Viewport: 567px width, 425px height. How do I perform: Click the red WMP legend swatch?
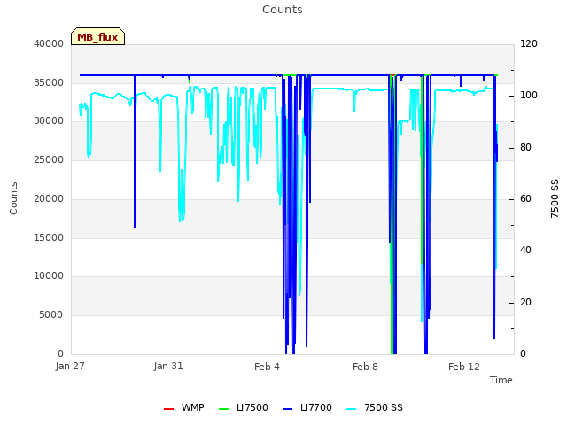coord(168,409)
